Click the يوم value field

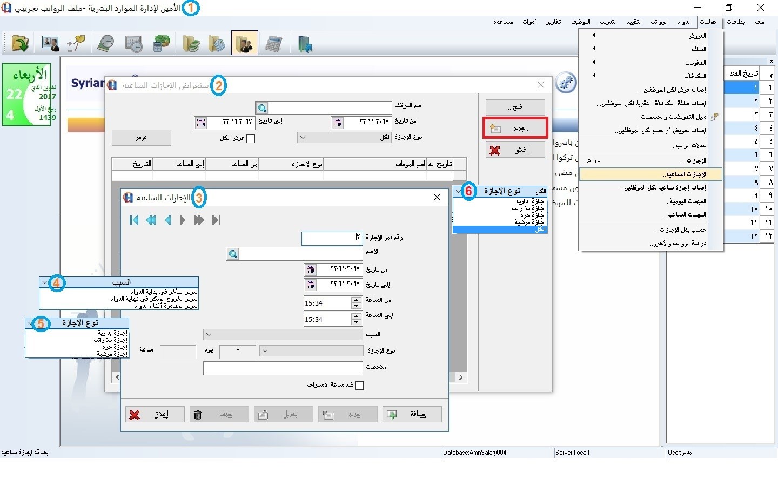click(238, 352)
